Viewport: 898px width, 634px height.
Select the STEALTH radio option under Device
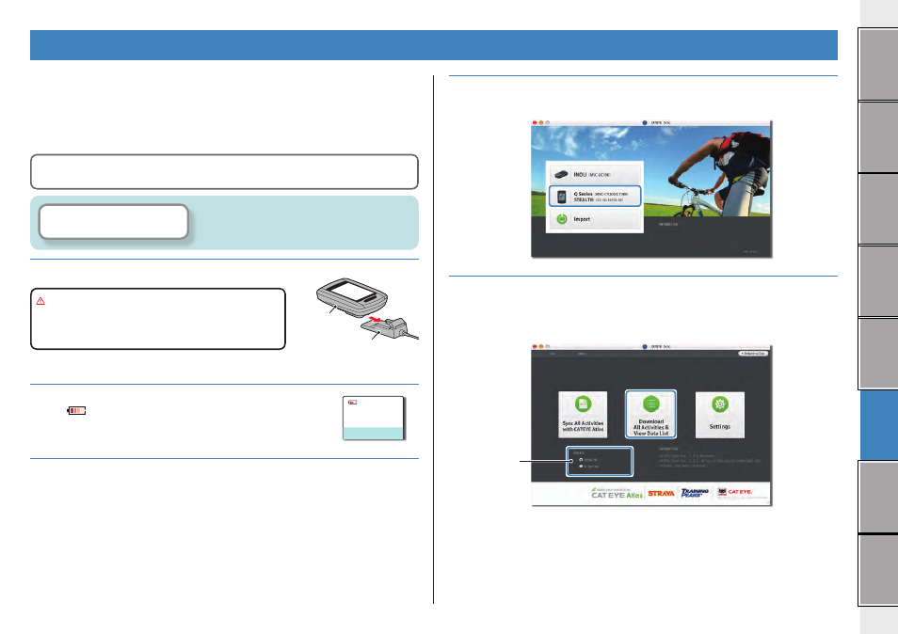pos(581,459)
